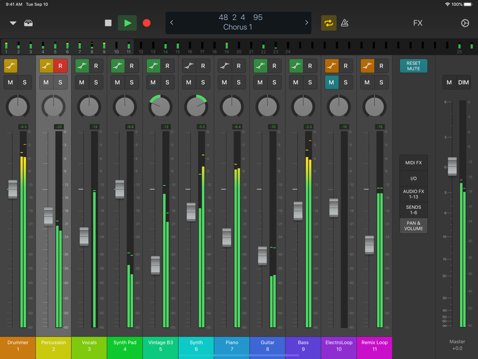The width and height of the screenshot is (478, 359).
Task: Open the Browser inbox tray icon
Action: tap(29, 23)
